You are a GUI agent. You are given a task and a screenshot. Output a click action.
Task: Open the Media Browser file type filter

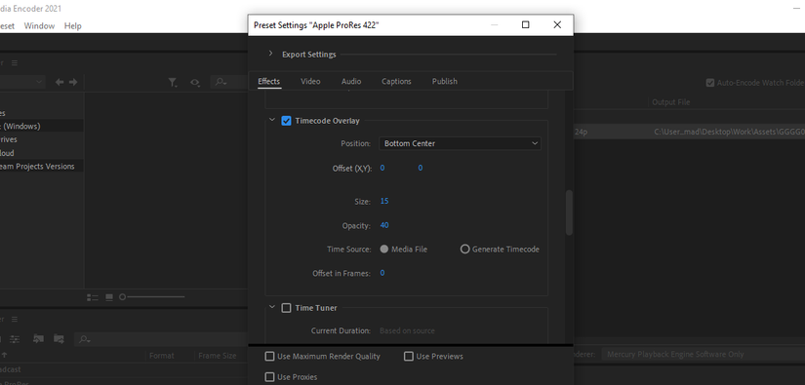click(x=173, y=82)
